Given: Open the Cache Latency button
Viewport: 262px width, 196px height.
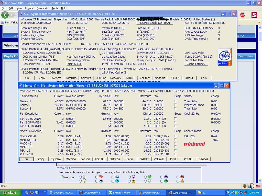Looking at the screenshot, I should coord(196,64).
